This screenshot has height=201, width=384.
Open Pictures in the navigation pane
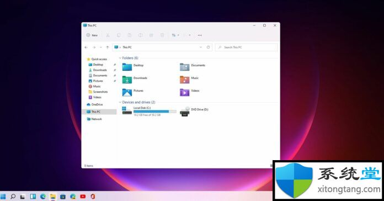click(x=96, y=81)
